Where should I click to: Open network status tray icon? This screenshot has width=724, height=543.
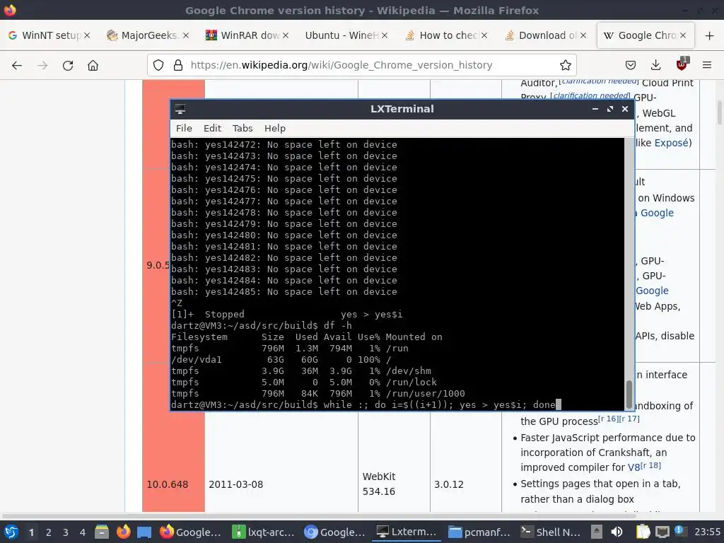pyautogui.click(x=662, y=532)
